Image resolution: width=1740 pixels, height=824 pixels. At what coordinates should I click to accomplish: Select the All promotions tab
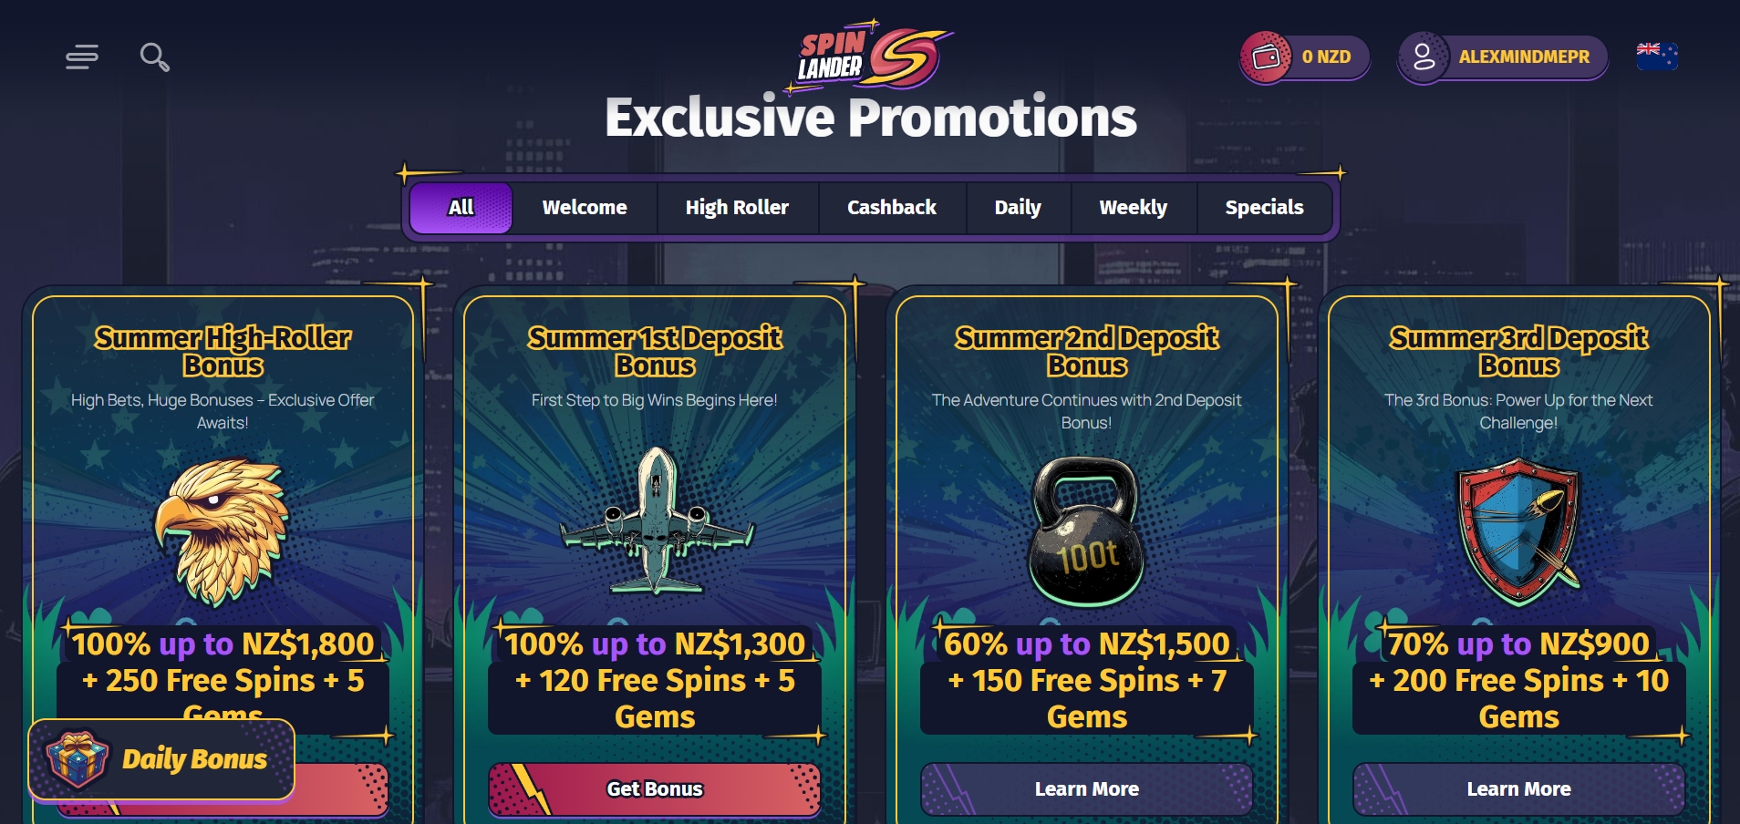click(x=461, y=208)
